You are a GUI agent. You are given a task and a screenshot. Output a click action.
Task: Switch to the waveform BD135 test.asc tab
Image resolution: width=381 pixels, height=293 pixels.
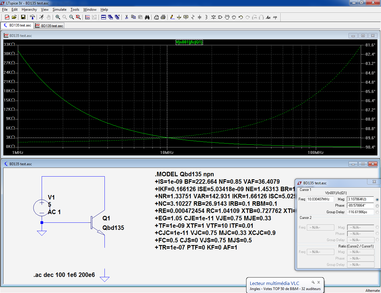click(49, 26)
